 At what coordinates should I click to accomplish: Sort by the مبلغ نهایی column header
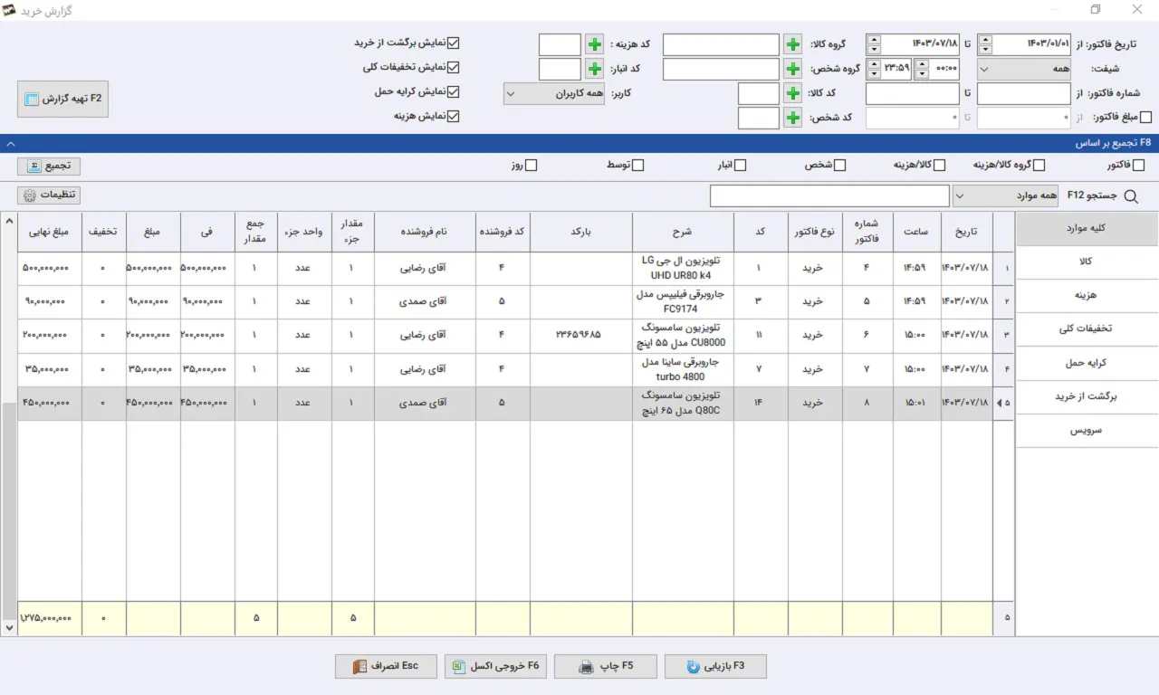coord(49,232)
